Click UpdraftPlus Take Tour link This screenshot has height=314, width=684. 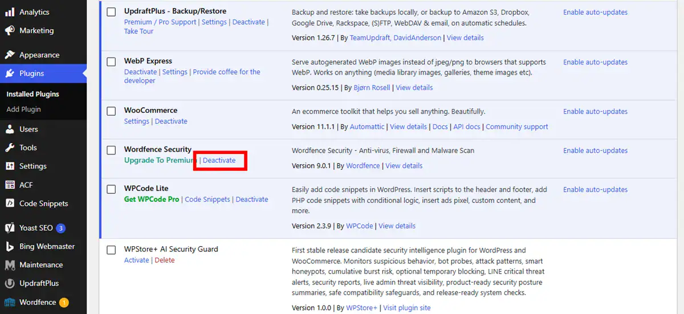(x=139, y=31)
